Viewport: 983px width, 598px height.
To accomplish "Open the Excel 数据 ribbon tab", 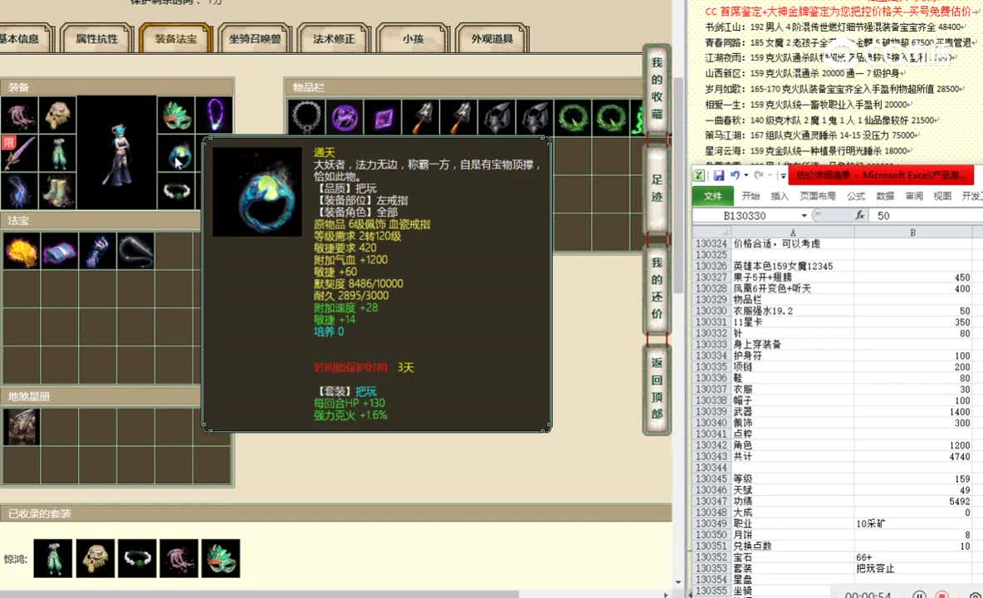I will 884,196.
